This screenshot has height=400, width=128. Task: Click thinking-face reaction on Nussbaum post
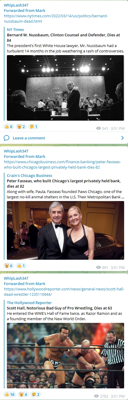pos(33,127)
